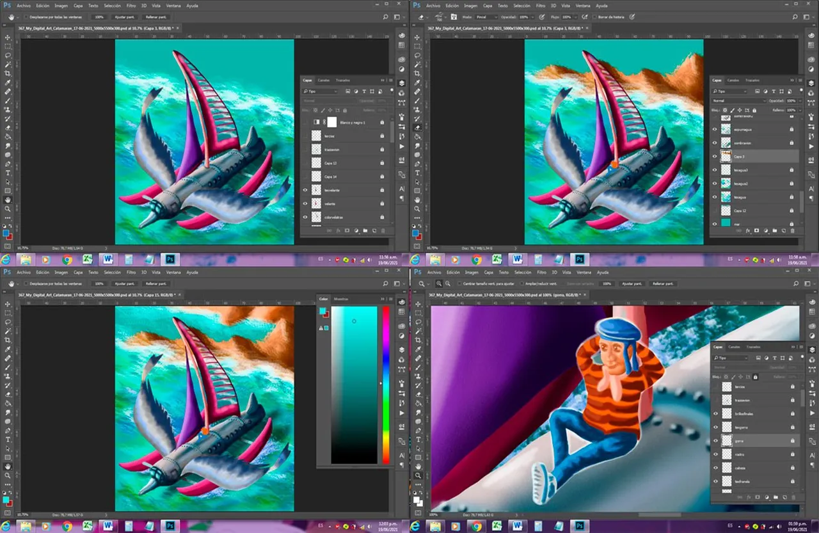Switch to Muestras tab in bottom-left color panel
This screenshot has height=533, width=819.
click(x=342, y=299)
